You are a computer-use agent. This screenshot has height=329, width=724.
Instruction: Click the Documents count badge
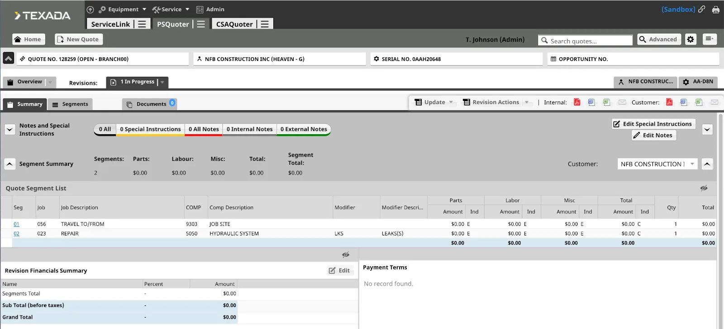(172, 103)
